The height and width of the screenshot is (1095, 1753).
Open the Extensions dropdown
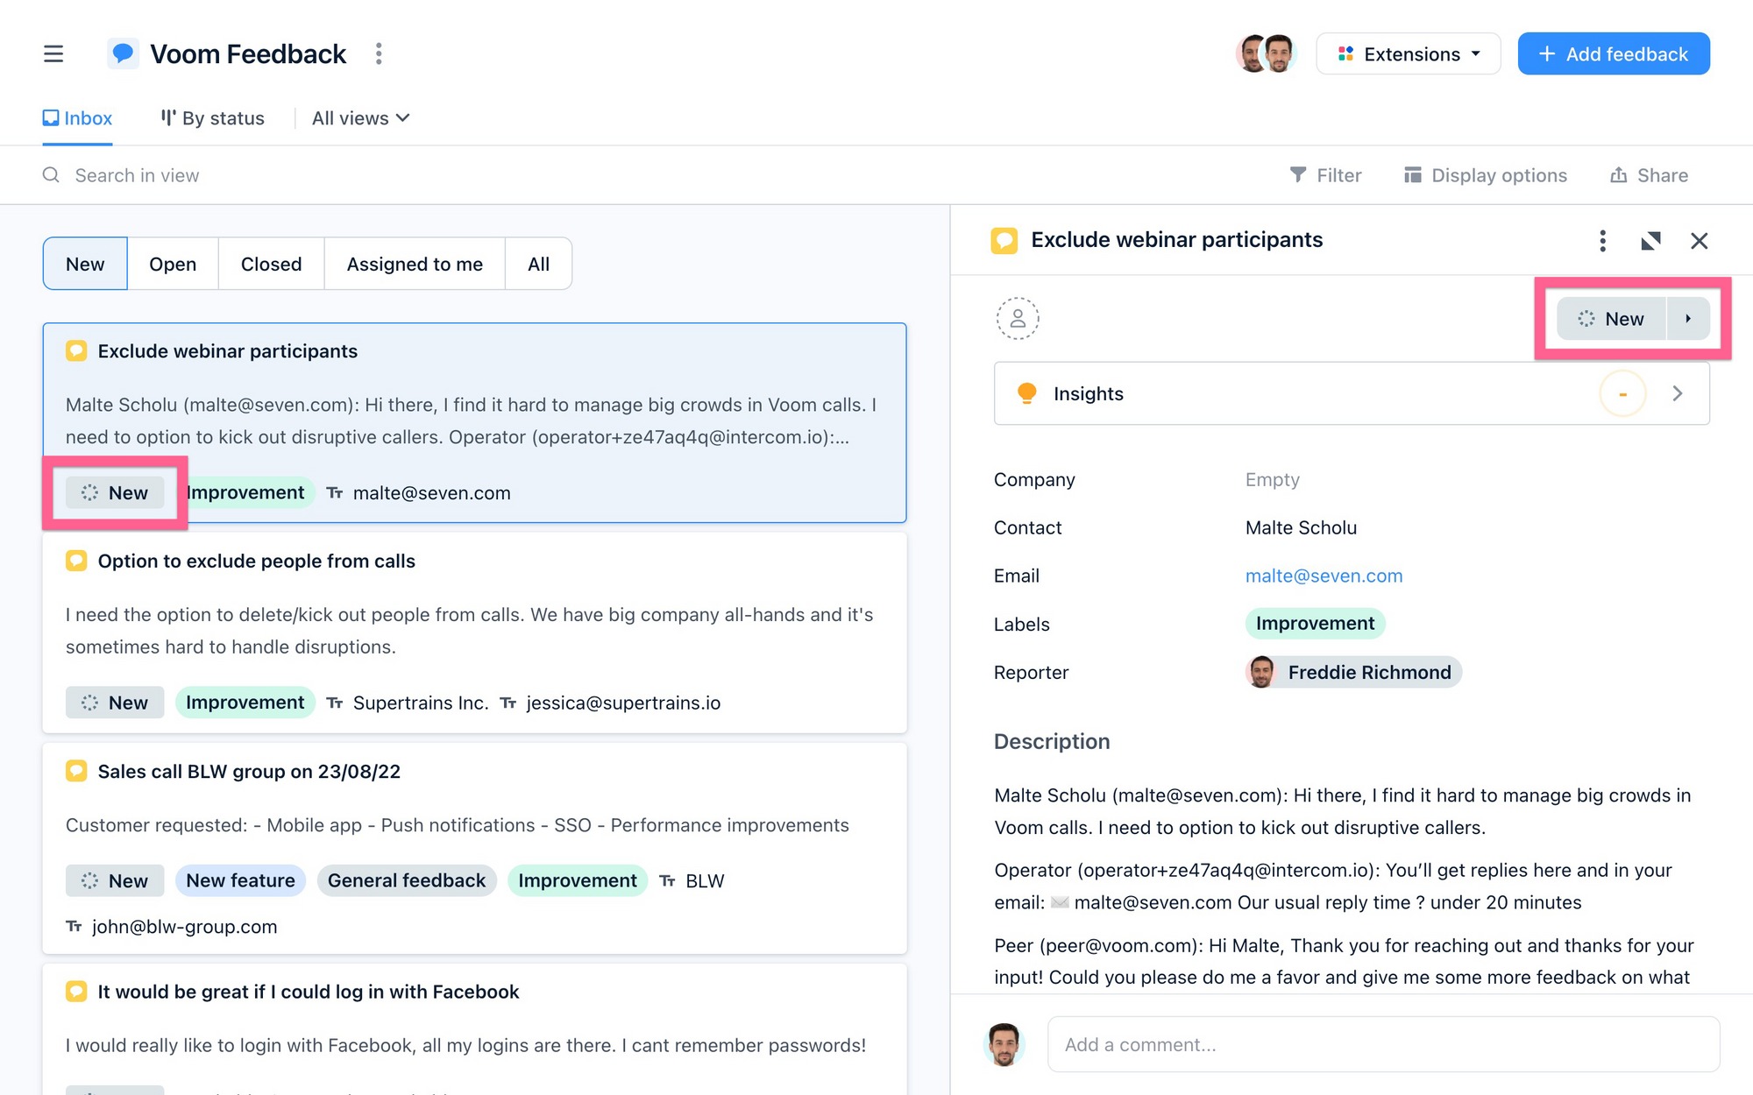(1408, 53)
